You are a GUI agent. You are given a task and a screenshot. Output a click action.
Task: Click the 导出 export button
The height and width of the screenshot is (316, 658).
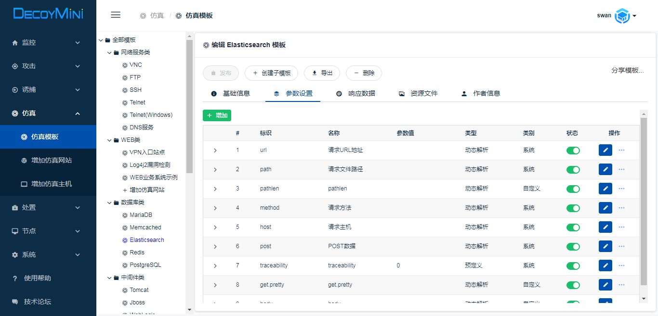tap(322, 73)
